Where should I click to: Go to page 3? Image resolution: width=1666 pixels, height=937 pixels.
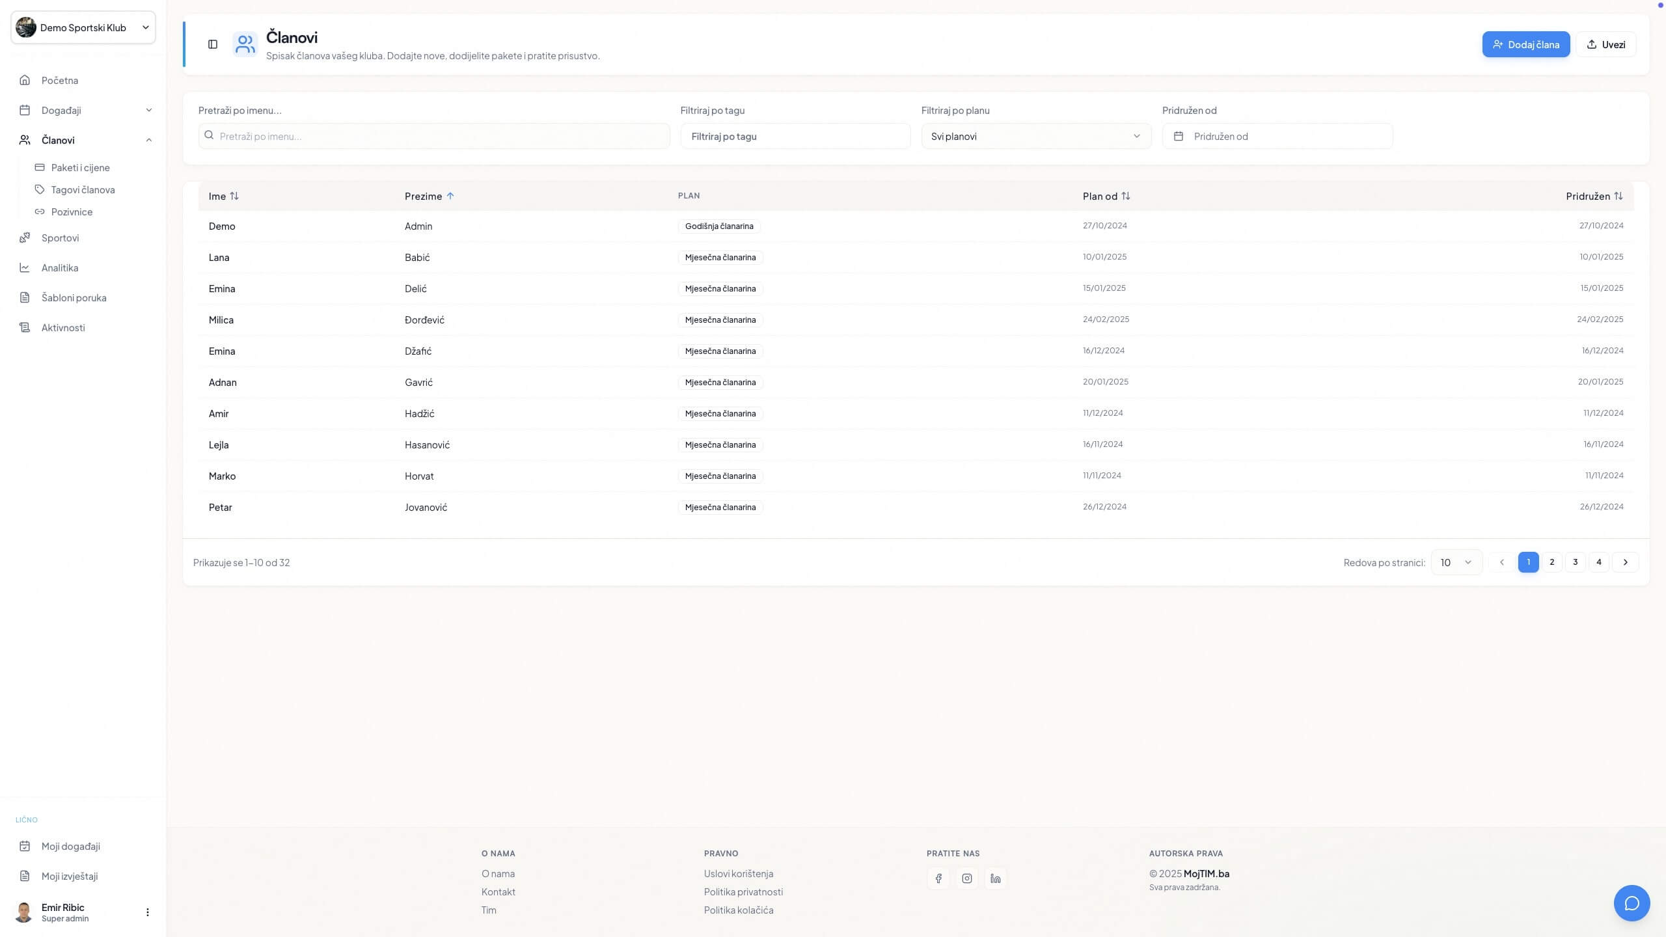coord(1575,562)
